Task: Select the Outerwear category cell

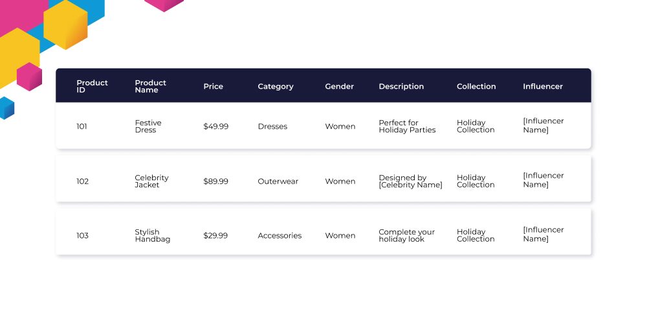Action: click(x=278, y=182)
